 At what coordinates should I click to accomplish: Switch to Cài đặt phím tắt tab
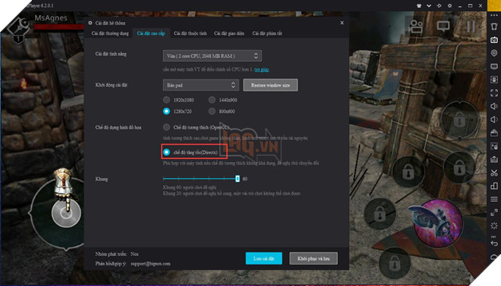click(x=267, y=33)
